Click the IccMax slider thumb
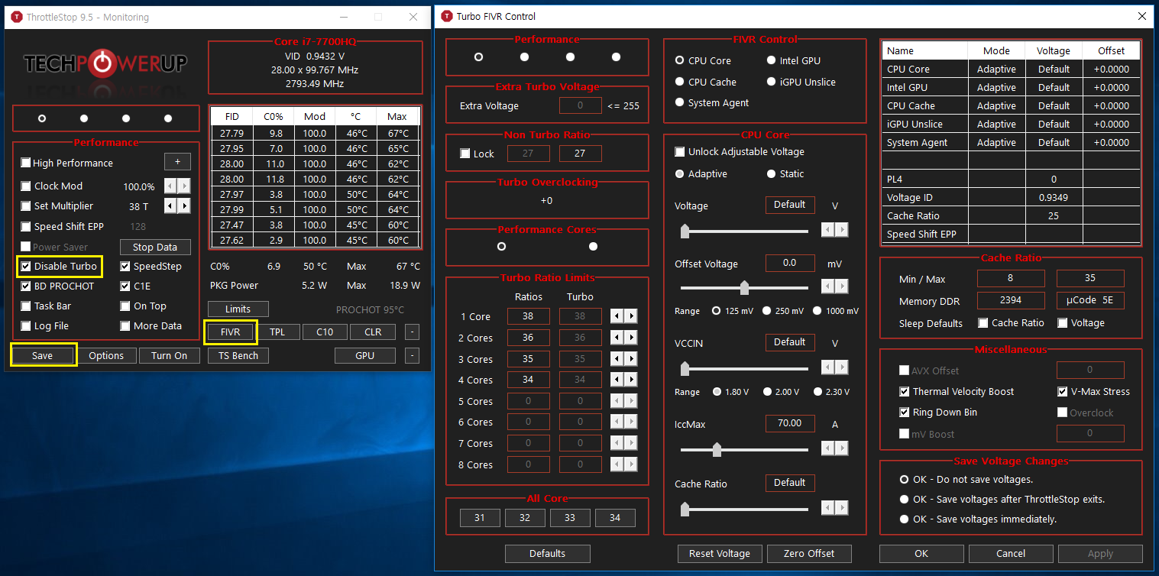The image size is (1159, 576). 717,449
